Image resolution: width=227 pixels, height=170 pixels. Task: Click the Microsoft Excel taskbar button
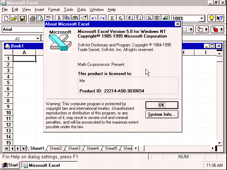49,165
